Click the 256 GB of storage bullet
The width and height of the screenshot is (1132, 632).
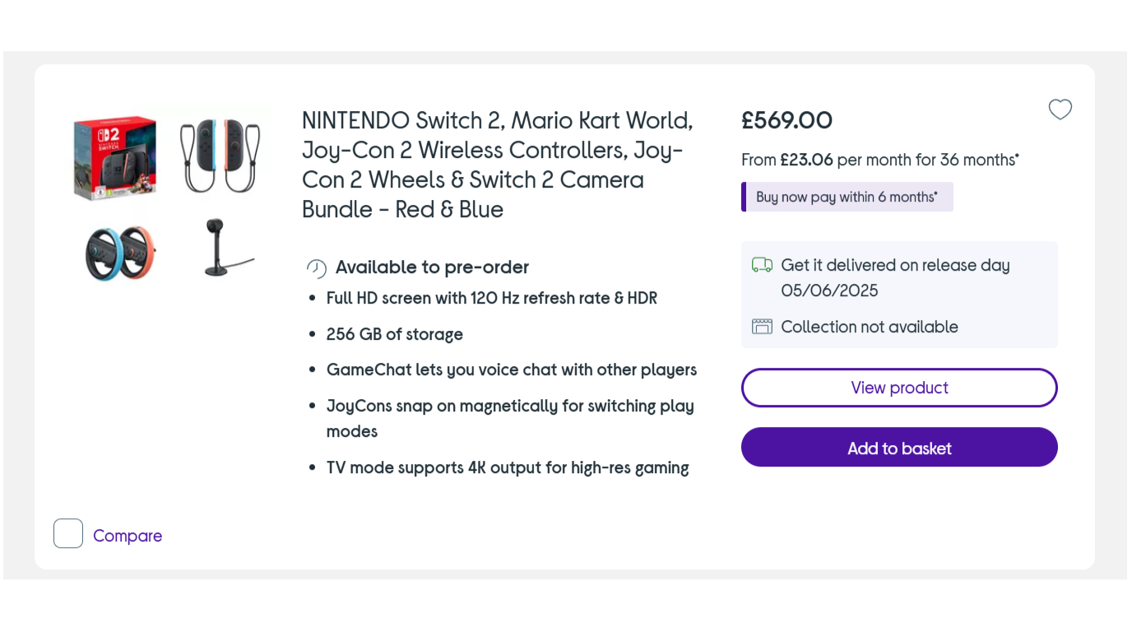[x=395, y=334]
